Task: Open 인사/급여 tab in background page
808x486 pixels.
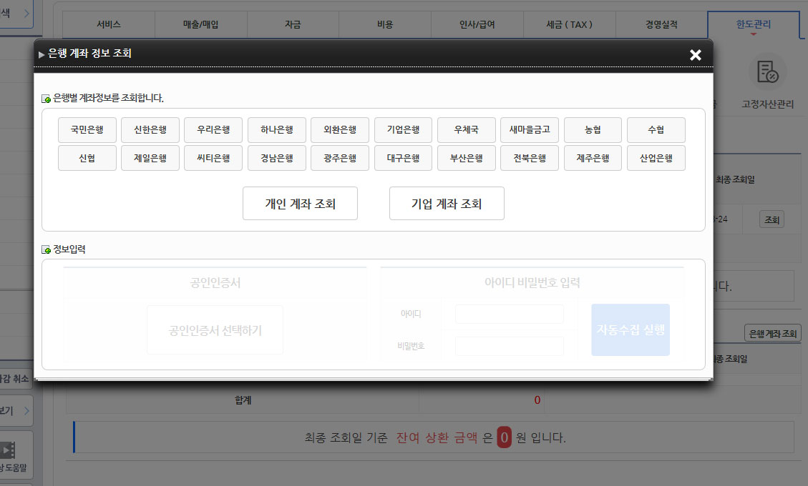Action: [x=477, y=24]
